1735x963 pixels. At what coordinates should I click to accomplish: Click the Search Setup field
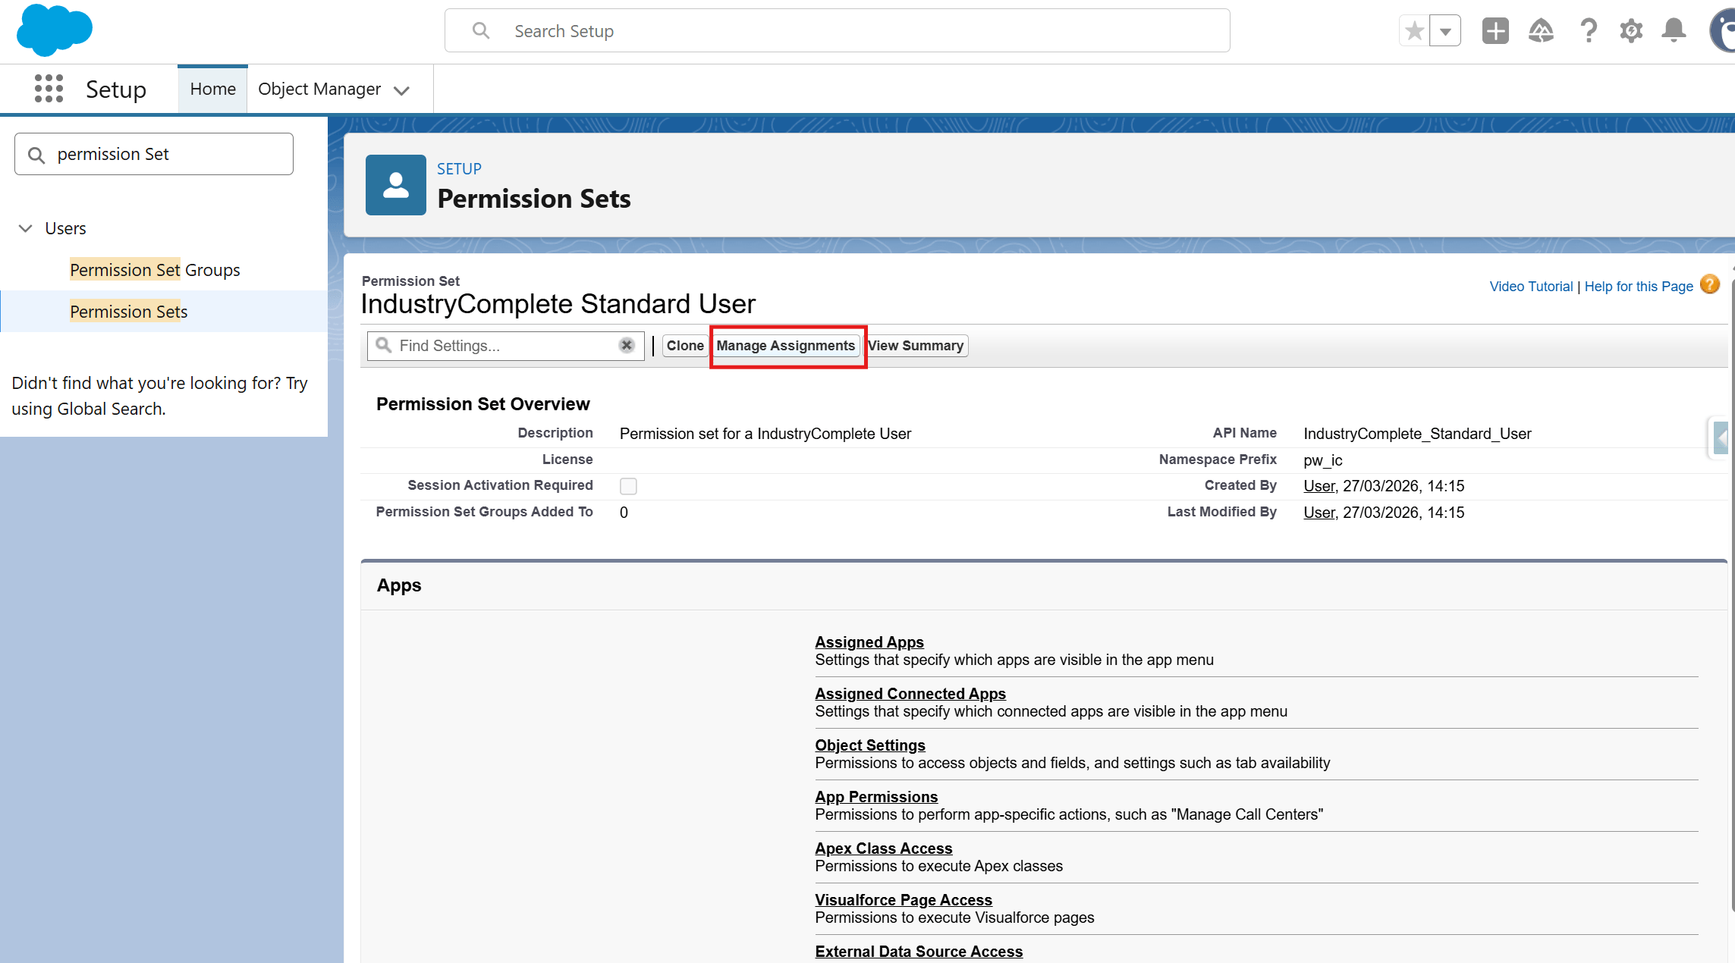(837, 31)
